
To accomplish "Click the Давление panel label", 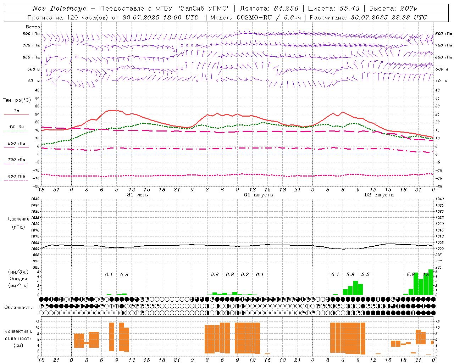I will pyautogui.click(x=18, y=219).
